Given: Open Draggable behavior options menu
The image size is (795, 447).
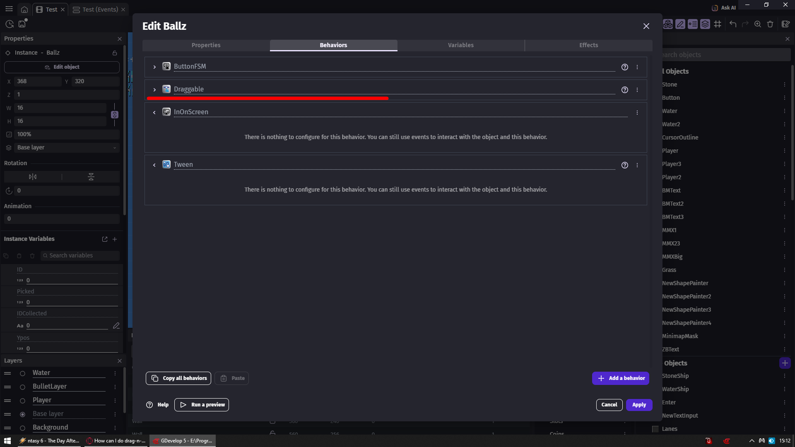Looking at the screenshot, I should [637, 90].
